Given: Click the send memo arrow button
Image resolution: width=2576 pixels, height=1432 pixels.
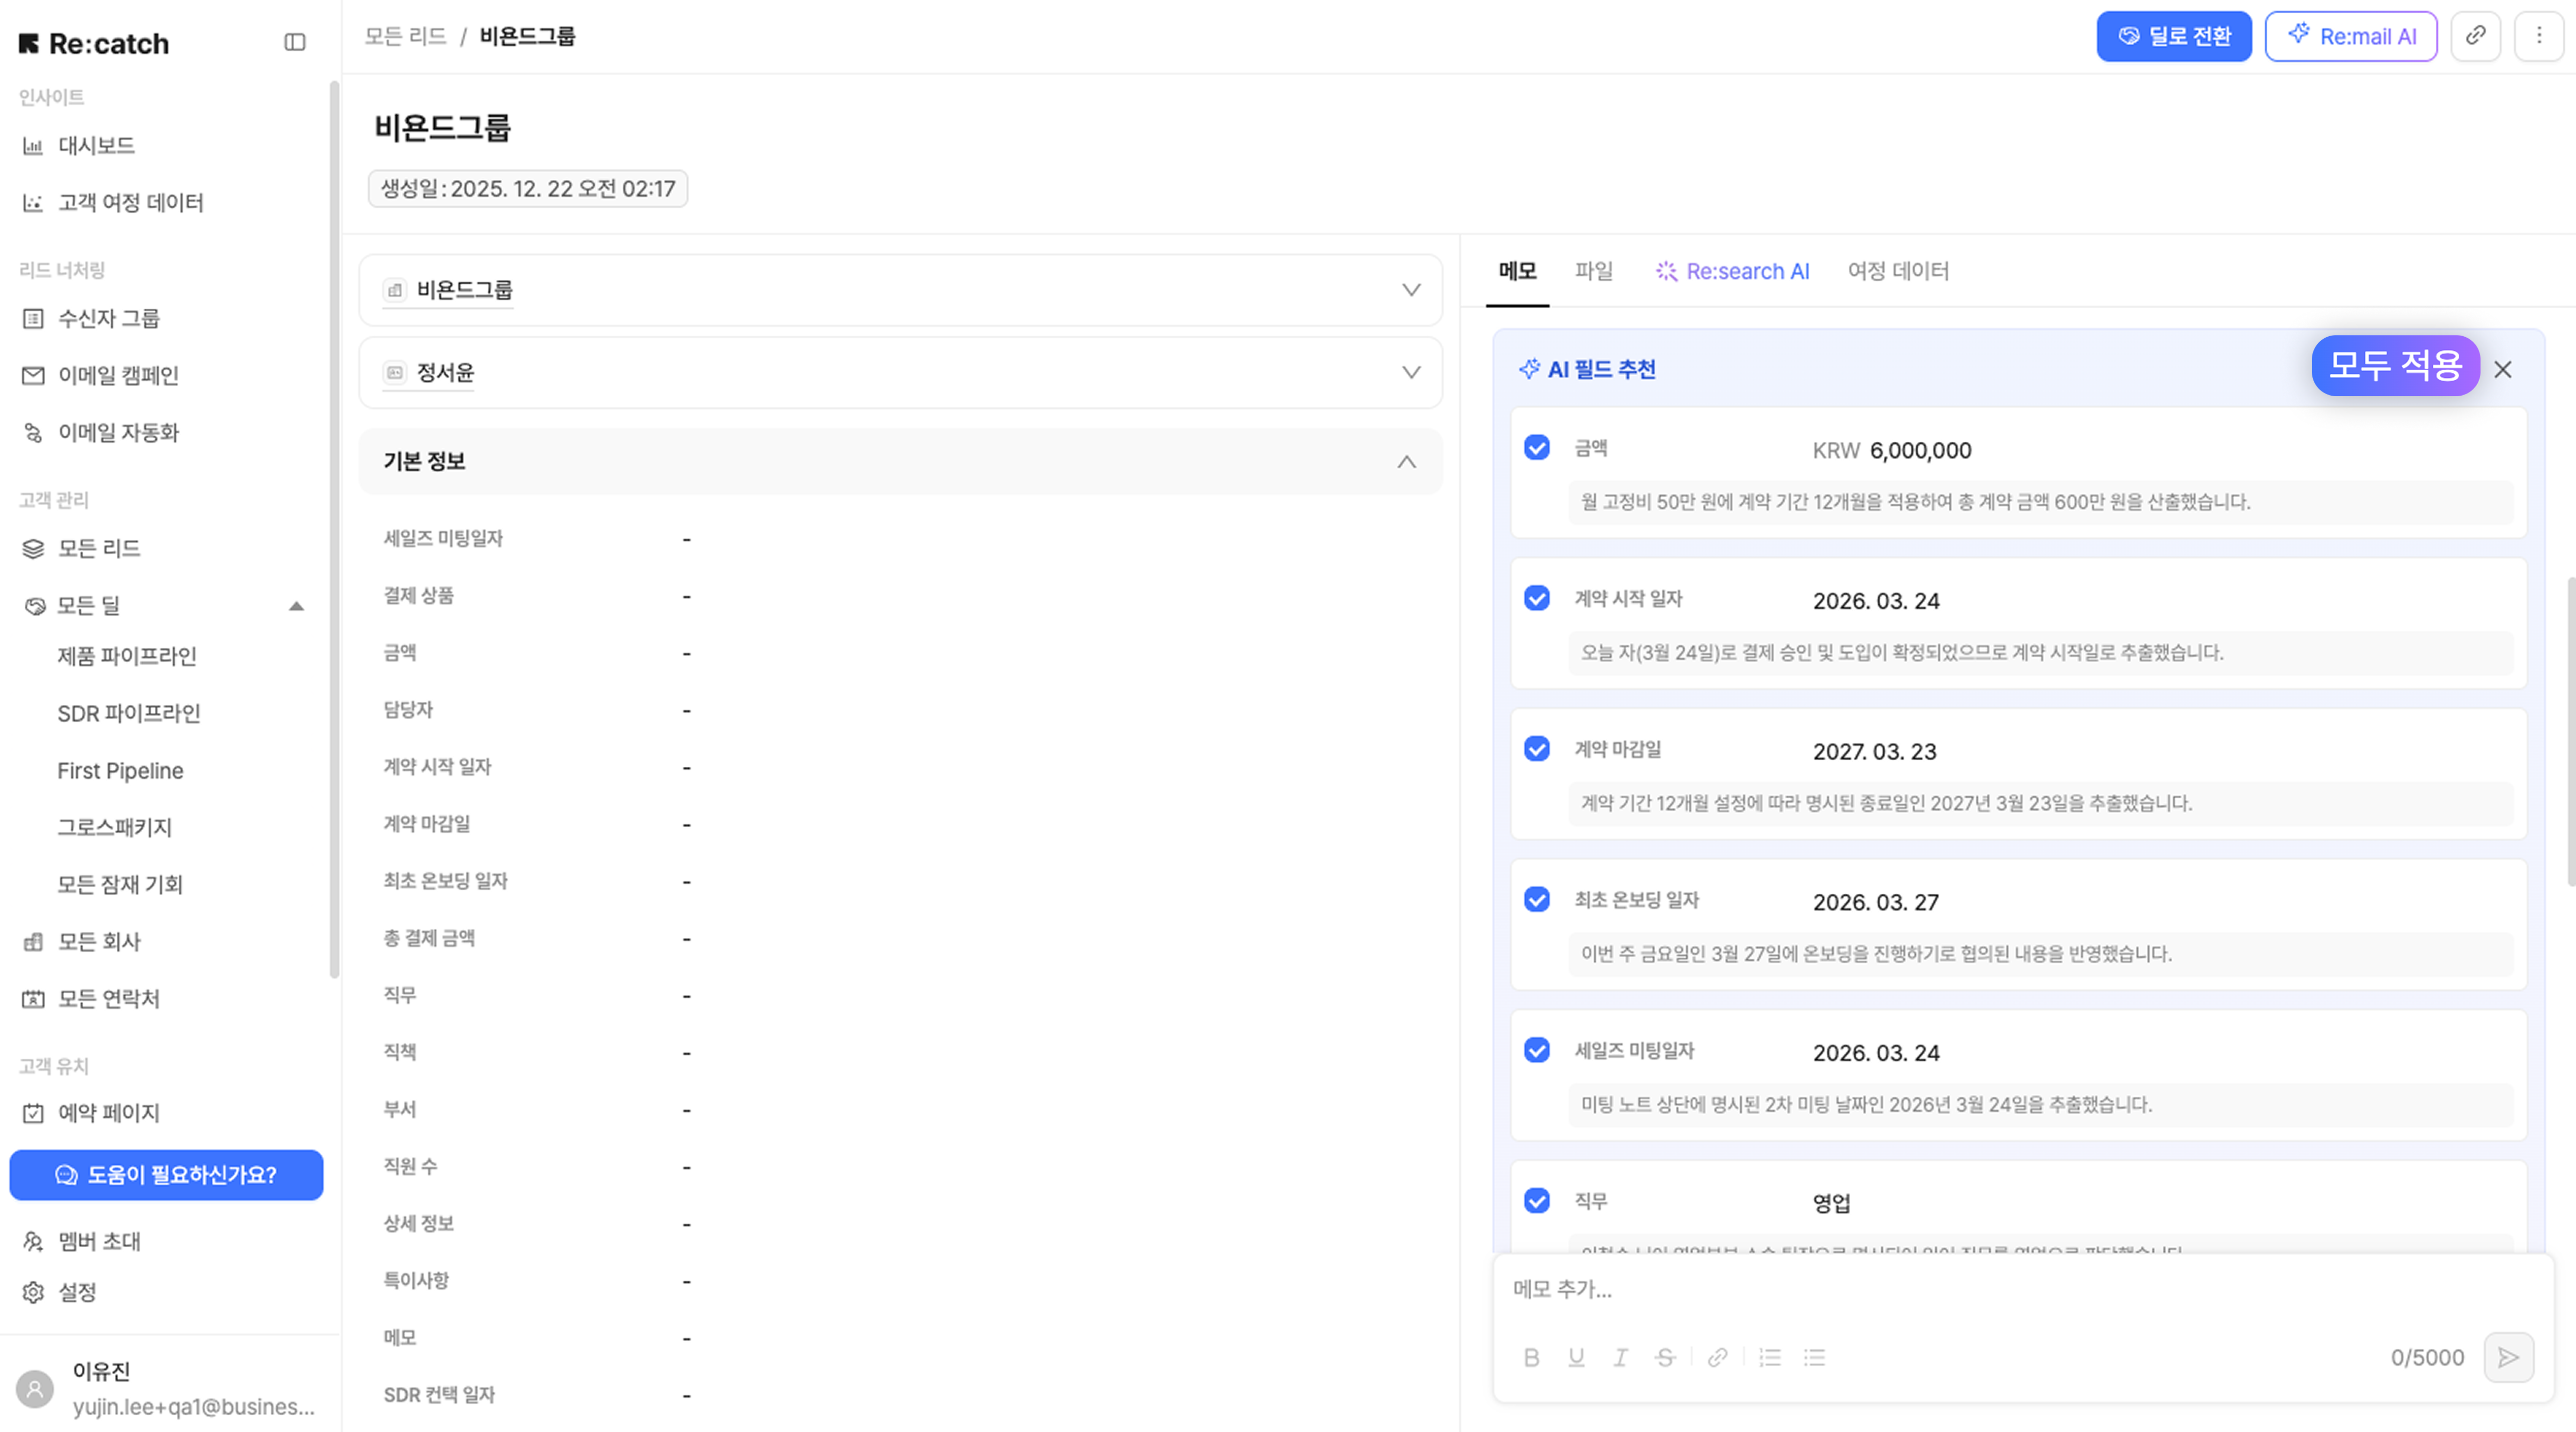Looking at the screenshot, I should click(x=2508, y=1357).
